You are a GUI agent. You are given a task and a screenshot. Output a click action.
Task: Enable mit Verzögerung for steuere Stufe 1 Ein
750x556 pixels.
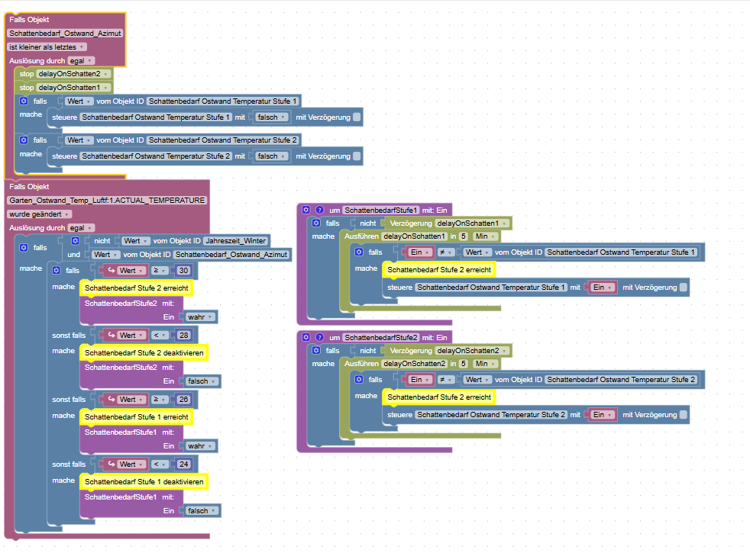pos(684,287)
